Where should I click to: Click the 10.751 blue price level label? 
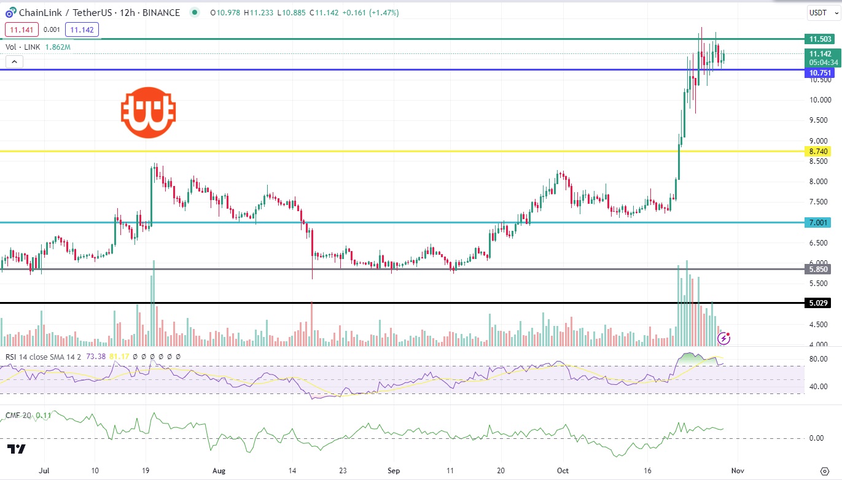[x=820, y=73]
